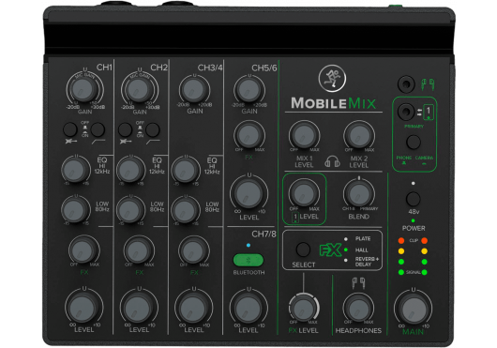Click the headphones icon between MIX level knobs
The width and height of the screenshot is (497, 348).
pyautogui.click(x=332, y=161)
